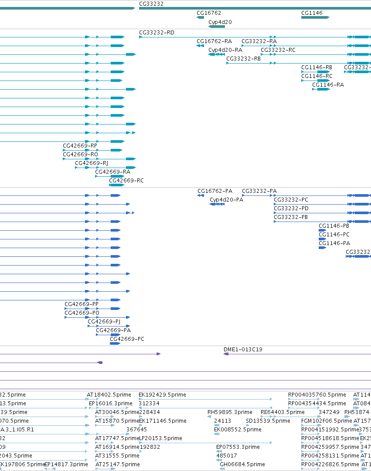Viewport: 371px width, 471px height.
Task: Open EST LP20153.5prime
Action: (x=160, y=438)
